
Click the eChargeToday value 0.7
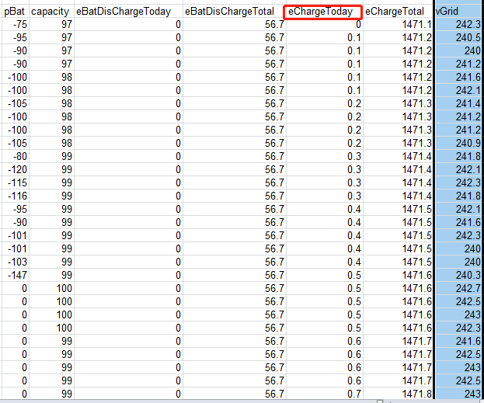point(324,394)
